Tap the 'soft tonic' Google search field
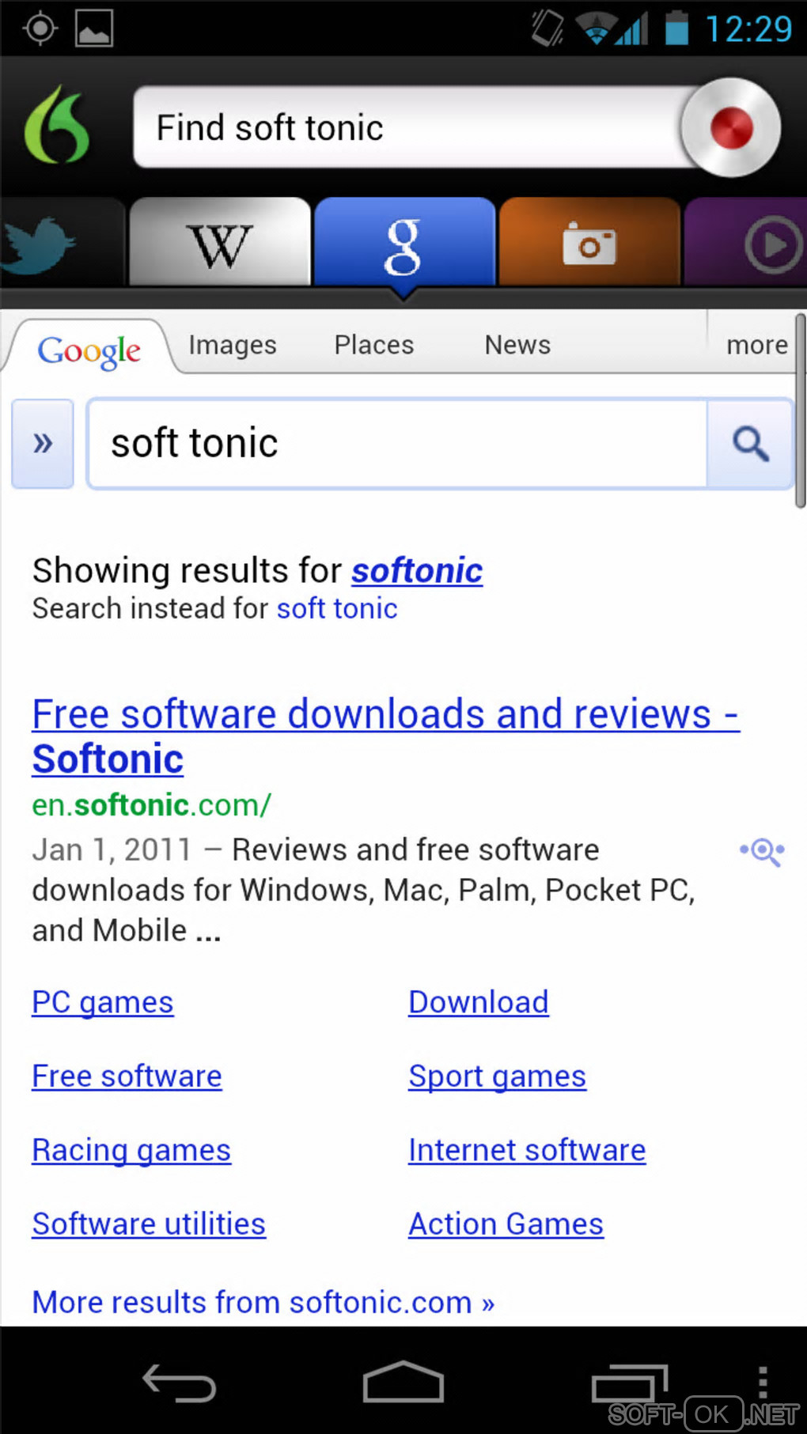This screenshot has width=807, height=1434. (397, 444)
